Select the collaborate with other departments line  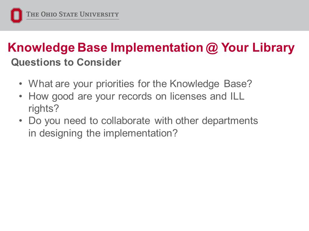(x=143, y=121)
